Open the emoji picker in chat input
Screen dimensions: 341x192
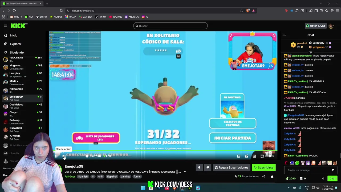point(333,170)
